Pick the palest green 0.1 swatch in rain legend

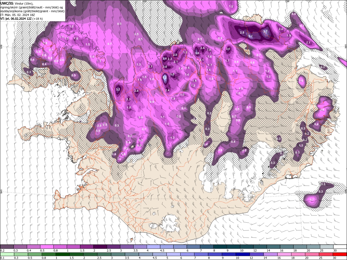coord(7,254)
